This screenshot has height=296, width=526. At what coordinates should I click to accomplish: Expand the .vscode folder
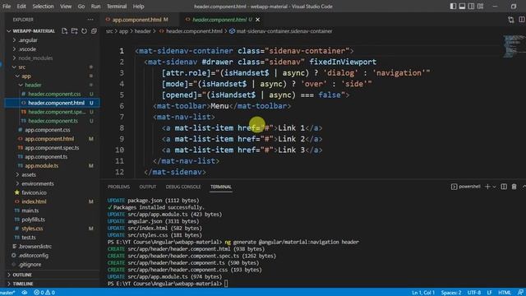tap(27, 49)
